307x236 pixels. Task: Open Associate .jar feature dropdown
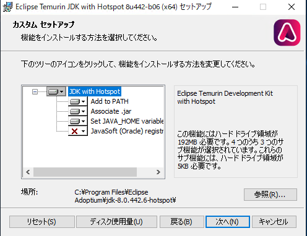(x=78, y=111)
